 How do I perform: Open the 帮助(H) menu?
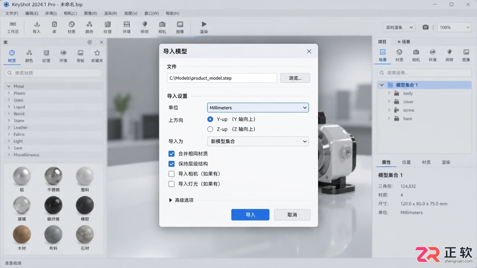point(173,13)
